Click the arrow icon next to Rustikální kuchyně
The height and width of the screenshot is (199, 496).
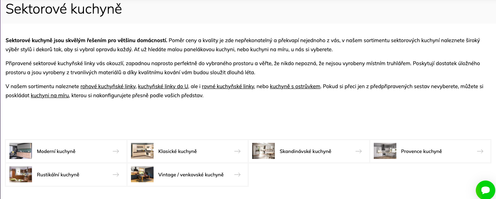coord(116,175)
